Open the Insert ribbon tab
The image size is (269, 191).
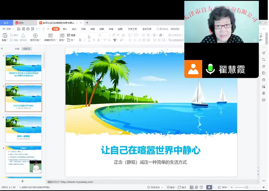(x=65, y=29)
